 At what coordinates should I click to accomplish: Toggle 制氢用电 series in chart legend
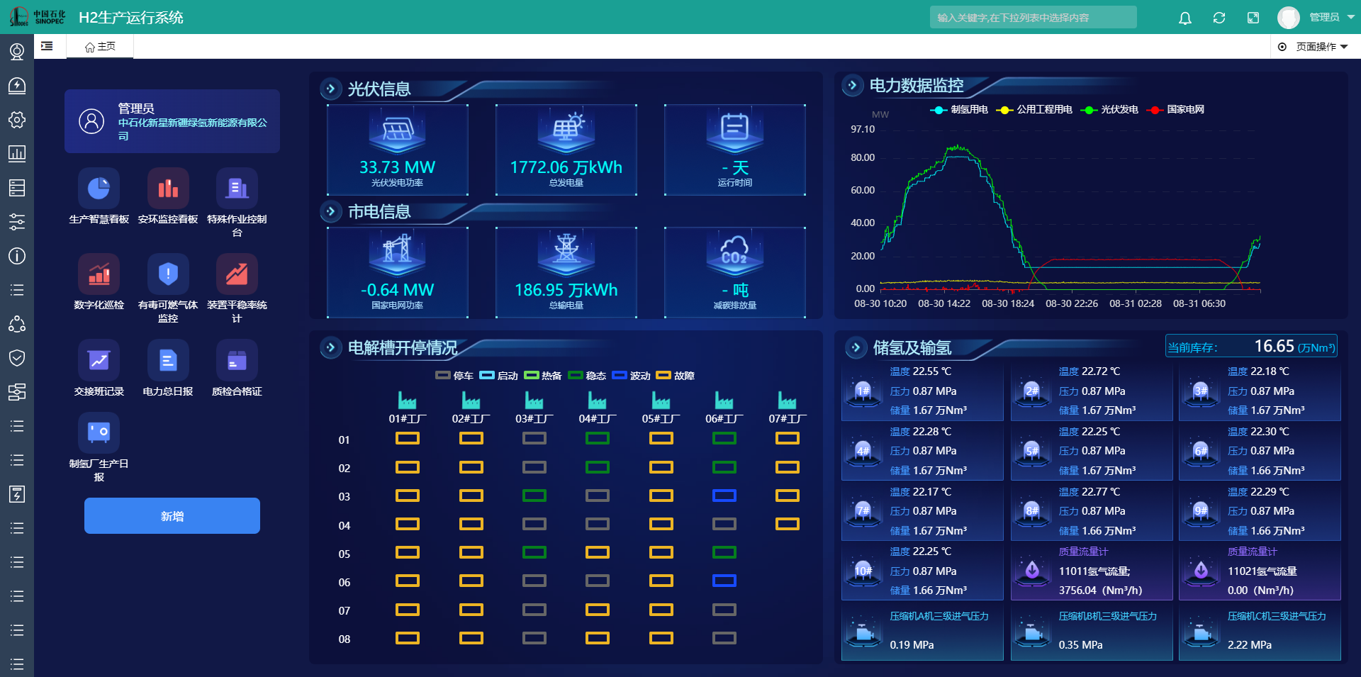tap(960, 110)
